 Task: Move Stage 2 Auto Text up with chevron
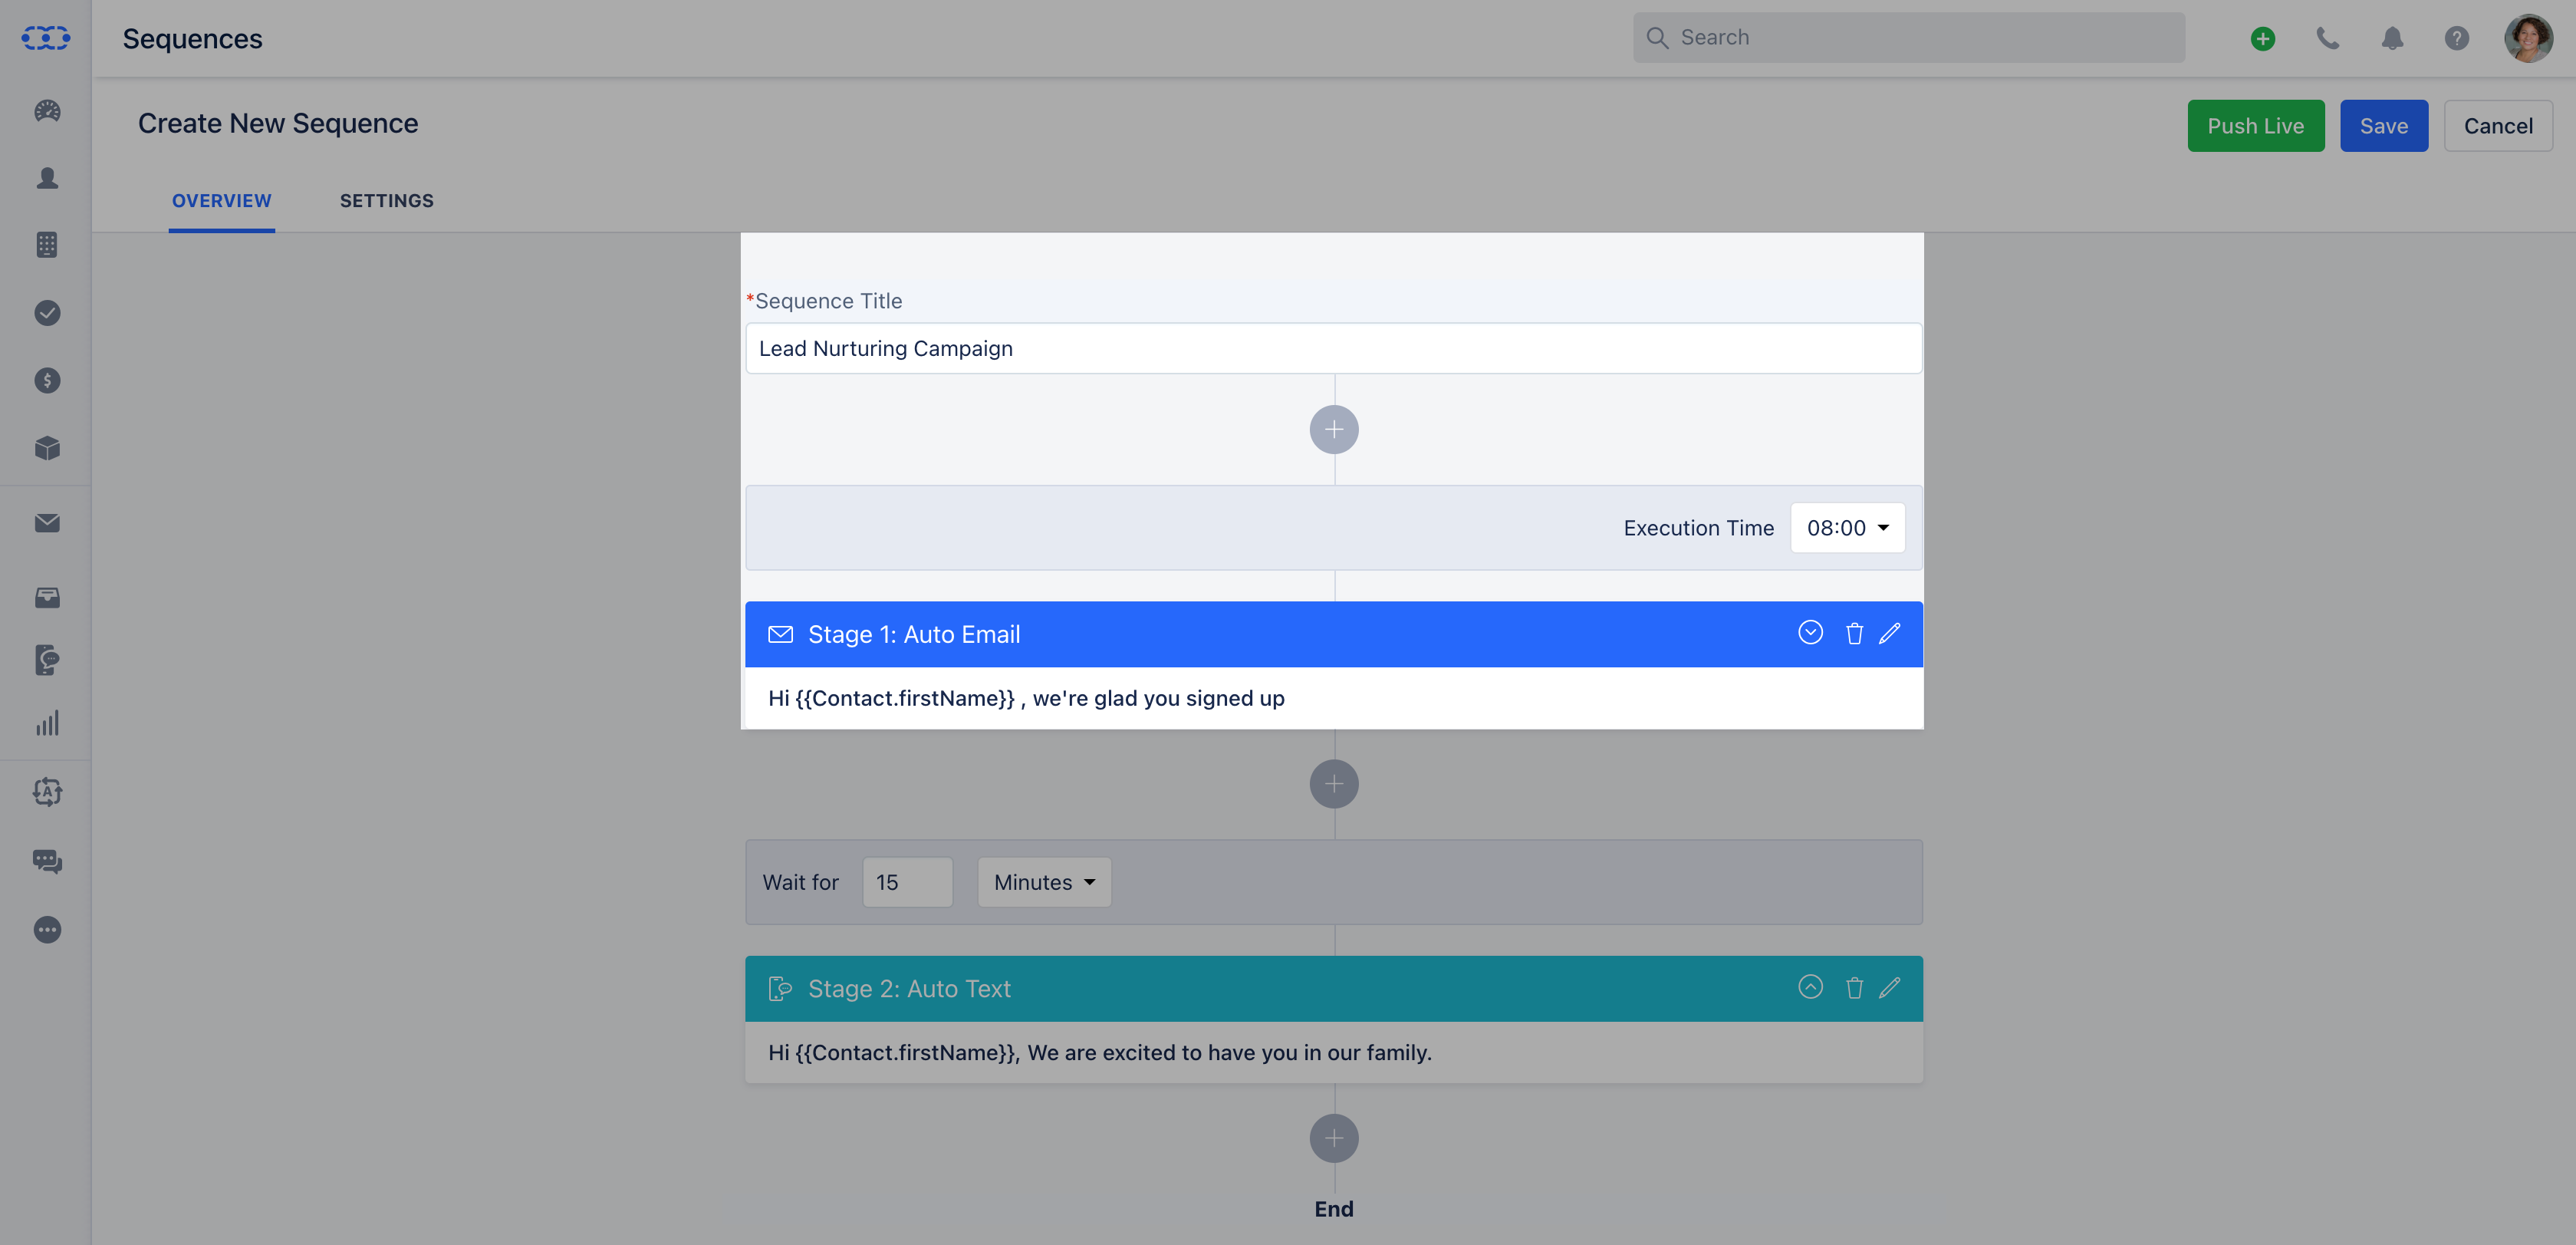tap(1810, 987)
